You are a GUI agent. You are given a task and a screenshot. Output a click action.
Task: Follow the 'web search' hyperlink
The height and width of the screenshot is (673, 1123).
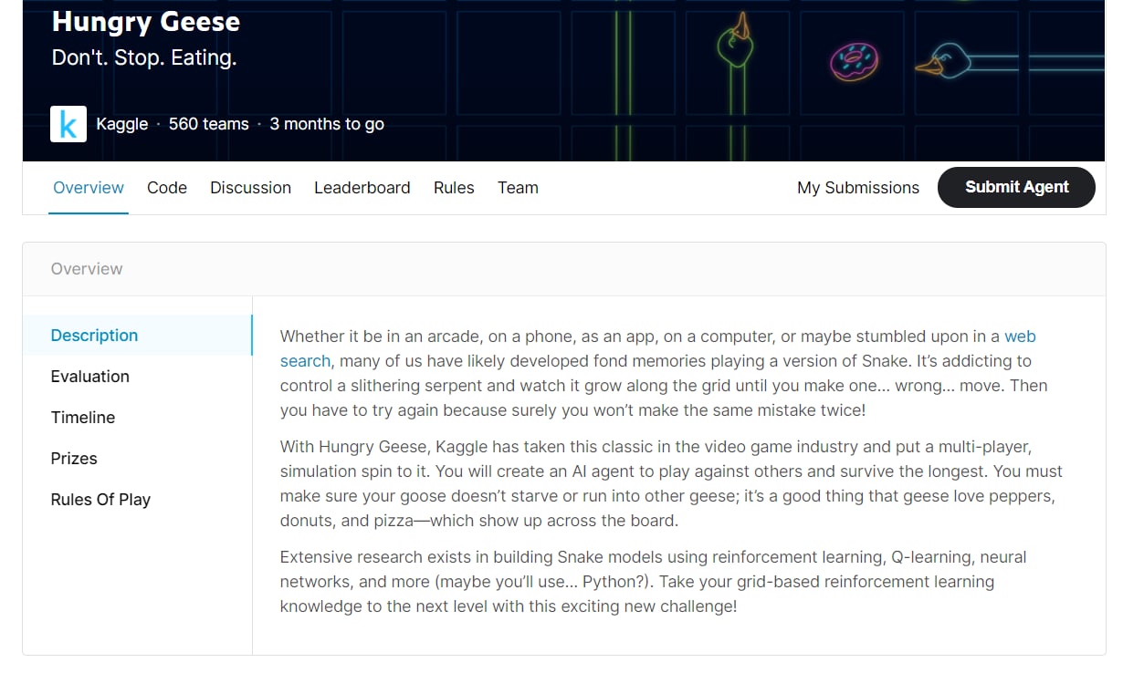pyautogui.click(x=305, y=361)
